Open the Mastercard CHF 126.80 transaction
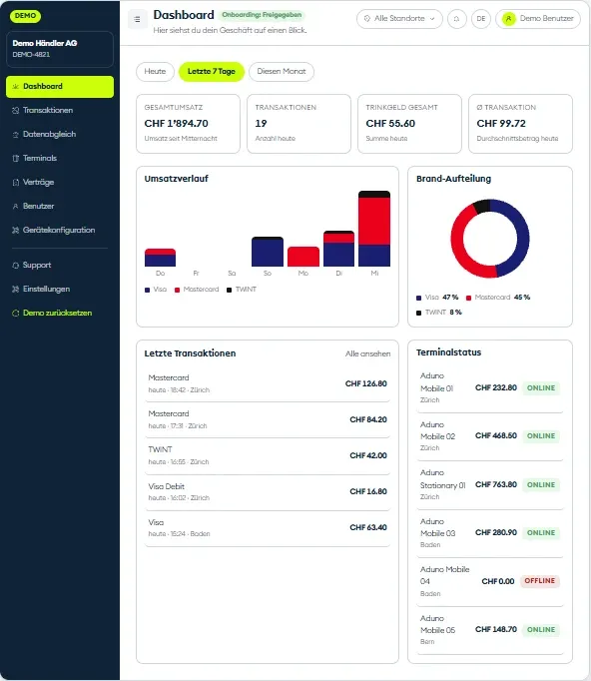Screen dimensions: 591x681 (x=268, y=383)
